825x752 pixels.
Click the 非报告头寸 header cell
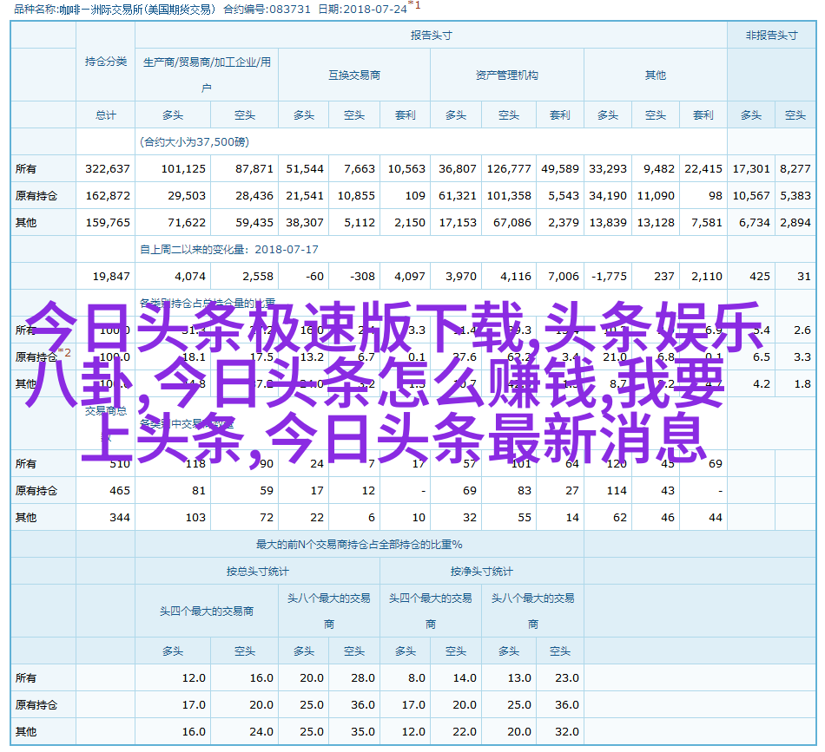[x=771, y=36]
